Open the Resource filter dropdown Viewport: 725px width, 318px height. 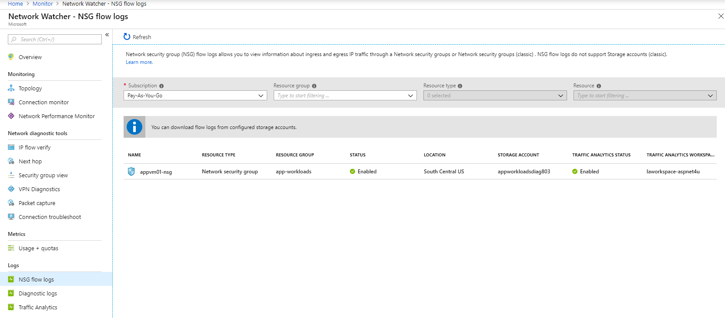point(645,96)
